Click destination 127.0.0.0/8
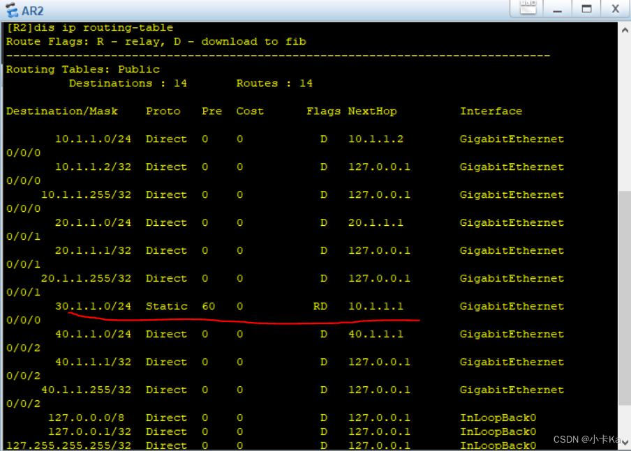The width and height of the screenshot is (631, 451). [86, 418]
